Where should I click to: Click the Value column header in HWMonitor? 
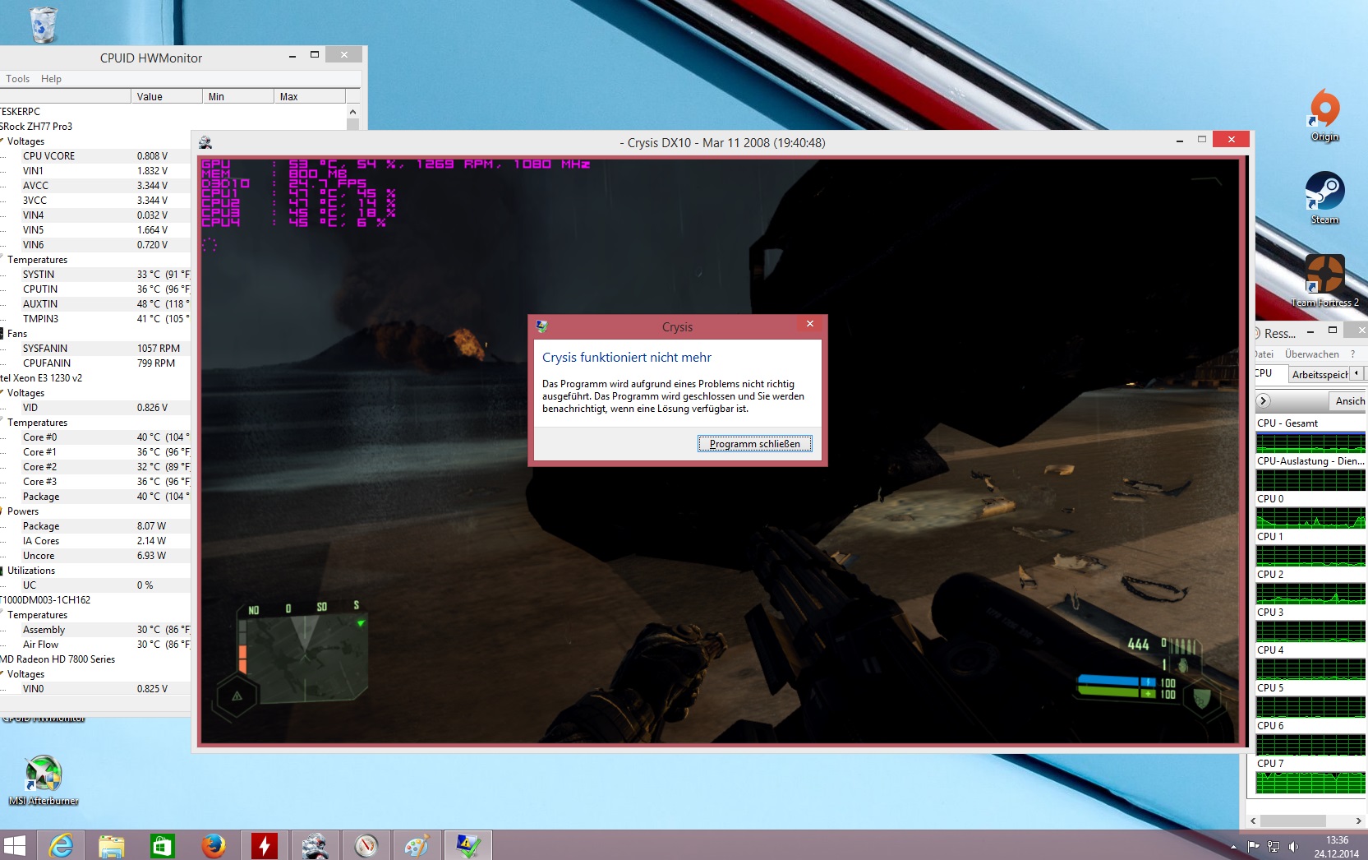tap(166, 96)
